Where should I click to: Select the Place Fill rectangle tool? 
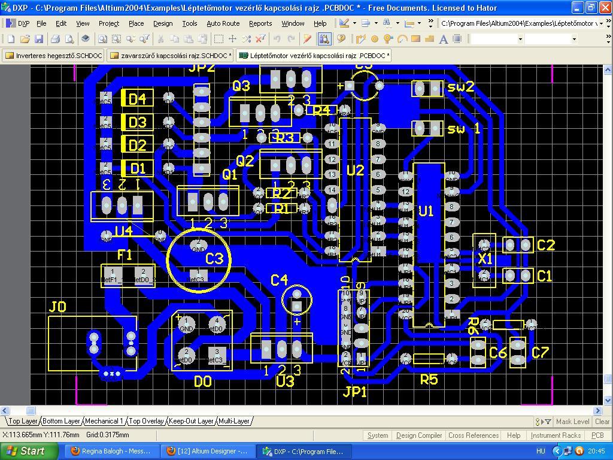pyautogui.click(x=415, y=39)
